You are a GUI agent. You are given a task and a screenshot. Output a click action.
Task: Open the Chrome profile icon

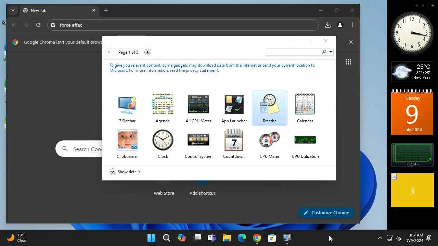tap(340, 25)
